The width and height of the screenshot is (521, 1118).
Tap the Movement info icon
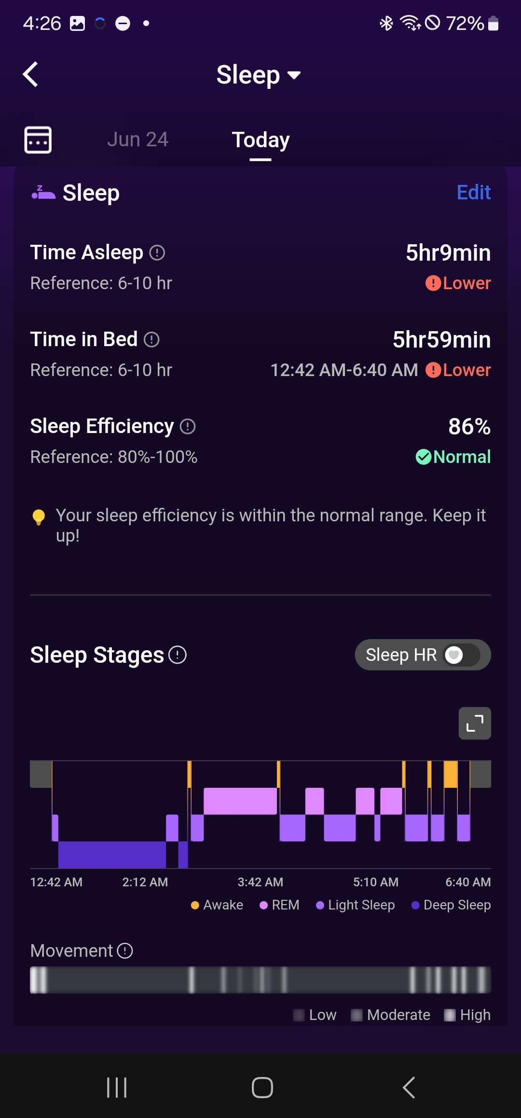click(x=125, y=950)
